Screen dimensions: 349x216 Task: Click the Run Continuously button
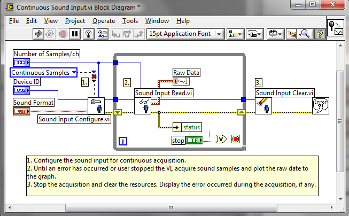tap(50, 34)
